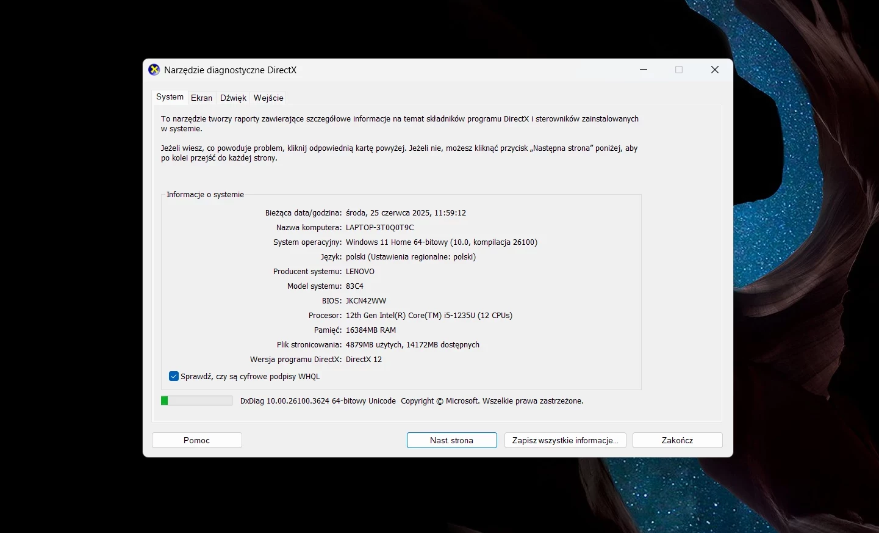Click the disabled maximize window icon
879x533 pixels.
[679, 70]
